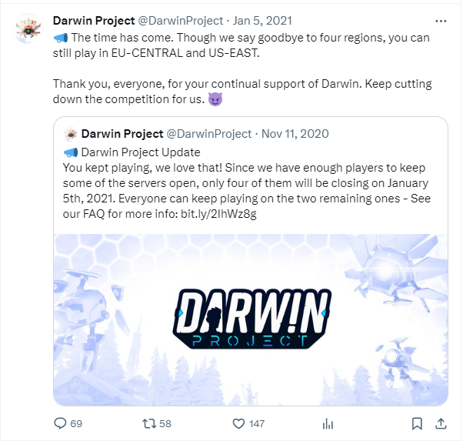Open the Nov 11, 2020 quoted tweet date

coord(295,134)
